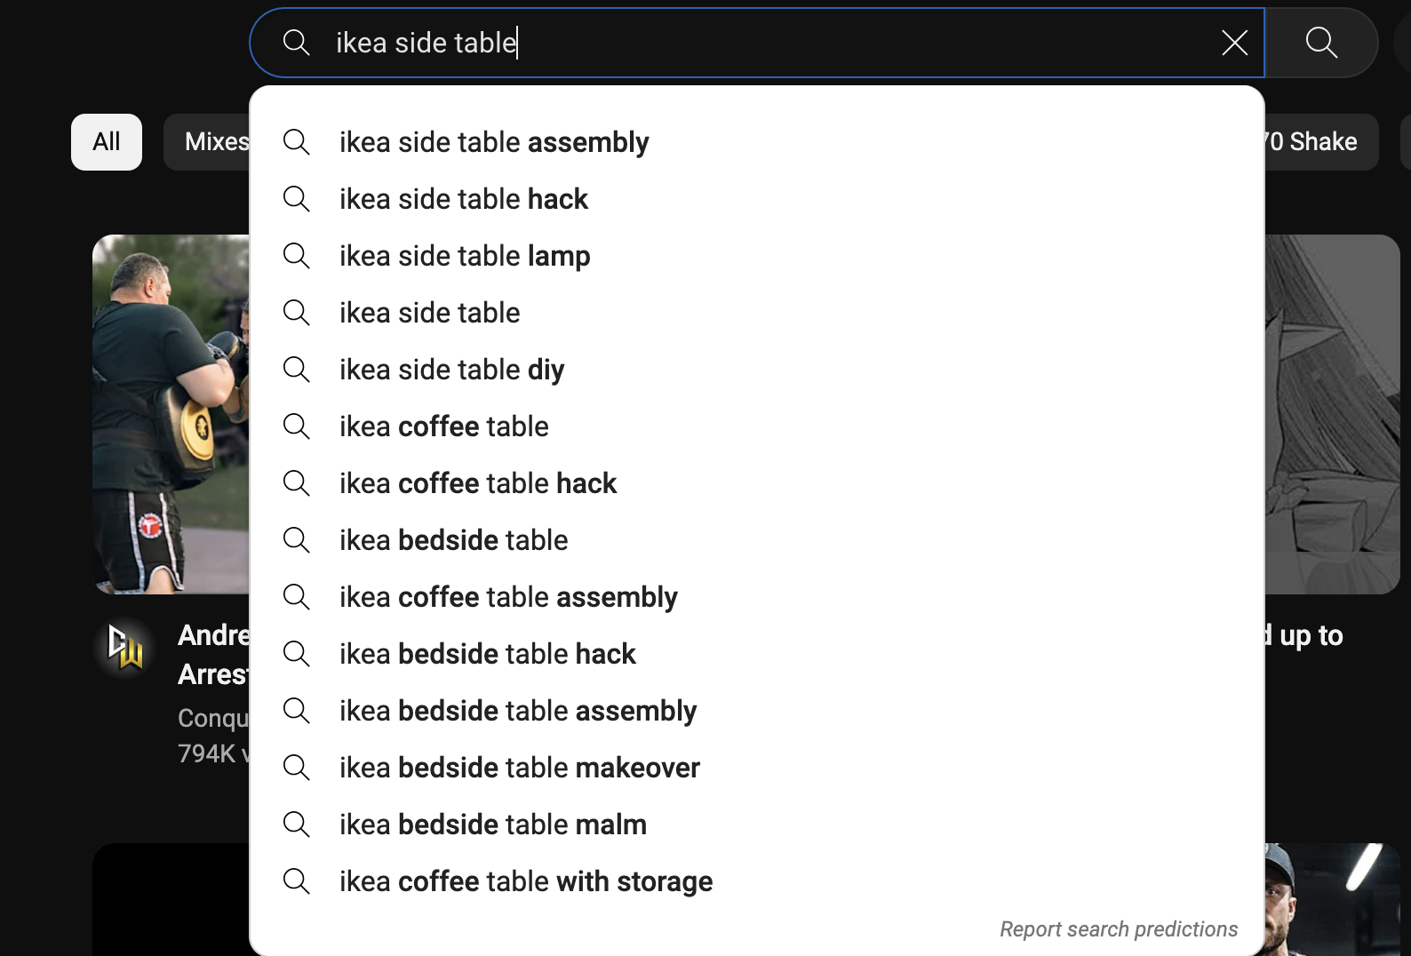
Task: Click the search submit magnifier button
Action: (x=1320, y=43)
